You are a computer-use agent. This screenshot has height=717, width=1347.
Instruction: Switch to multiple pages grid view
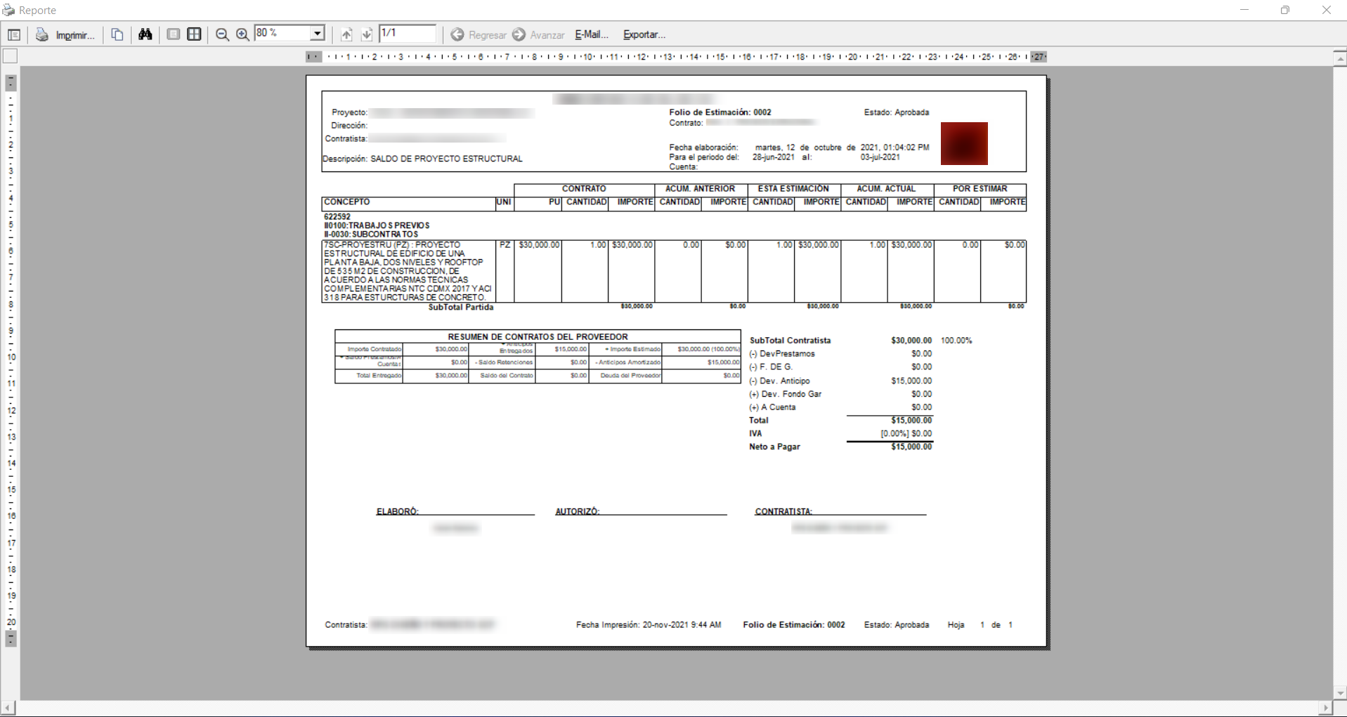pos(194,34)
